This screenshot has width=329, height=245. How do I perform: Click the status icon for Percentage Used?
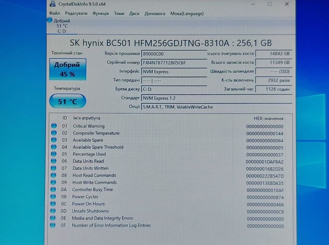coord(54,154)
